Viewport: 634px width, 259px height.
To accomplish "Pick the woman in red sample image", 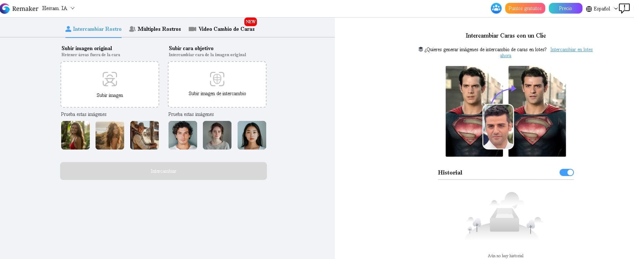I will 75,135.
